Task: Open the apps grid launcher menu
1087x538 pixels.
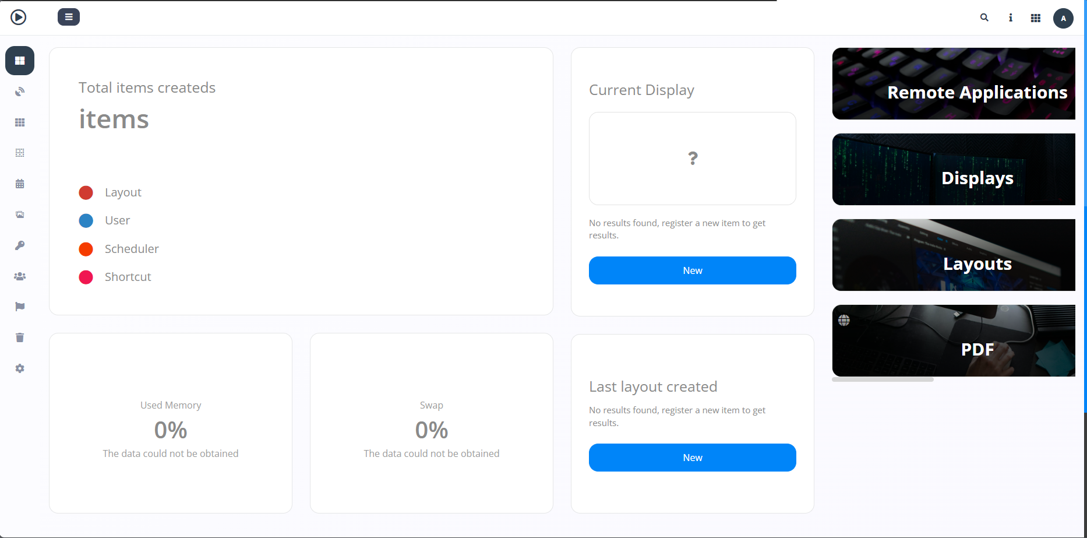Action: tap(1036, 17)
